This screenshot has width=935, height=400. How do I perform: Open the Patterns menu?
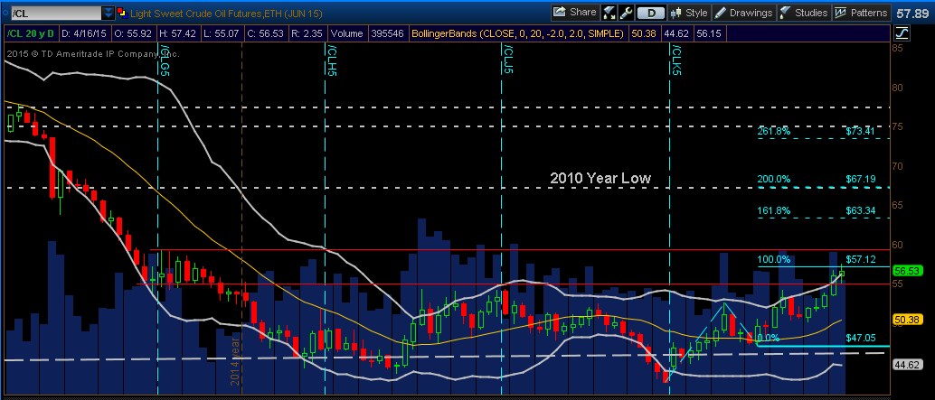[861, 13]
